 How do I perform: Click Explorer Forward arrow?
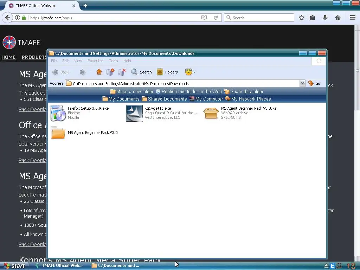pyautogui.click(x=82, y=72)
